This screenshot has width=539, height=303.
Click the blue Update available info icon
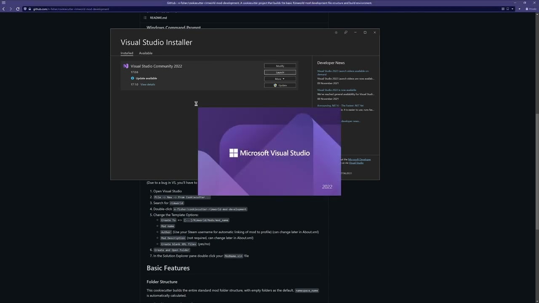click(133, 78)
